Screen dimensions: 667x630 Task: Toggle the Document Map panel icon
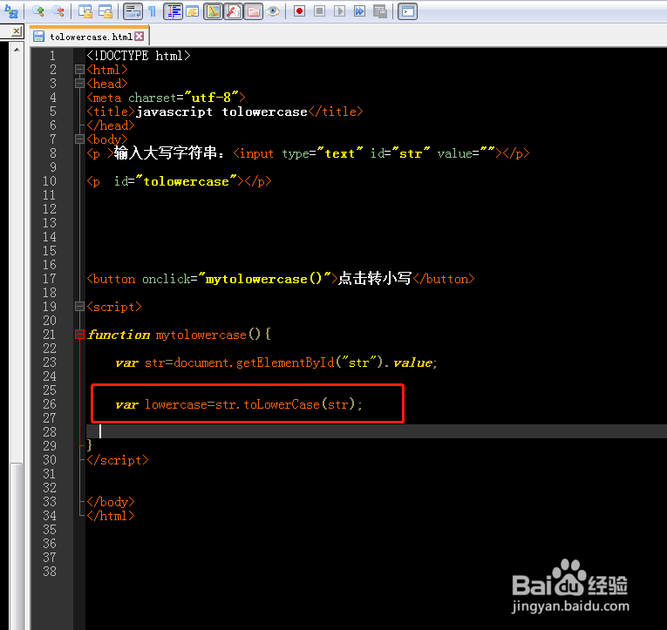click(213, 11)
